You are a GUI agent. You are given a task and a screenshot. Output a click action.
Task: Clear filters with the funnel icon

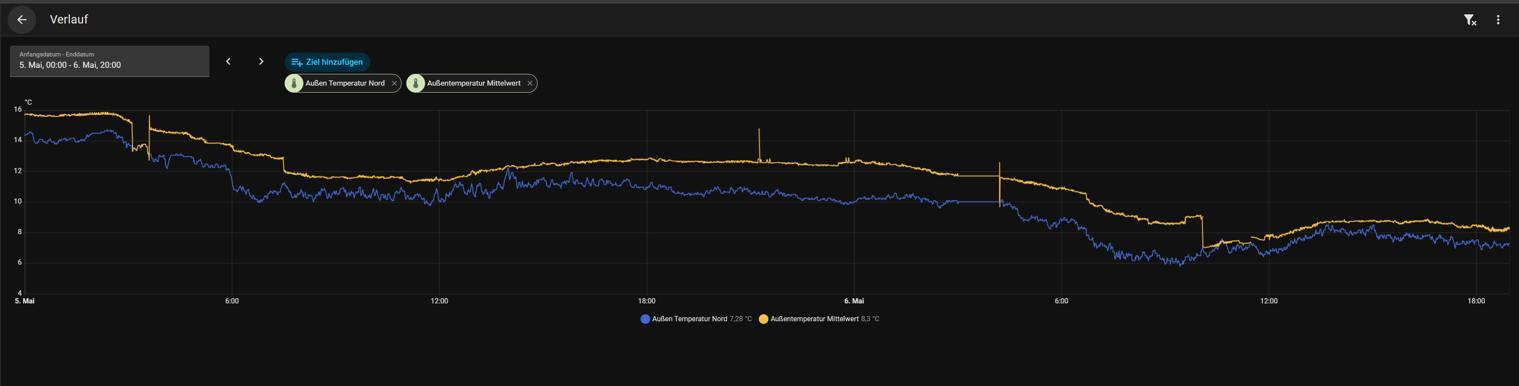(x=1470, y=20)
